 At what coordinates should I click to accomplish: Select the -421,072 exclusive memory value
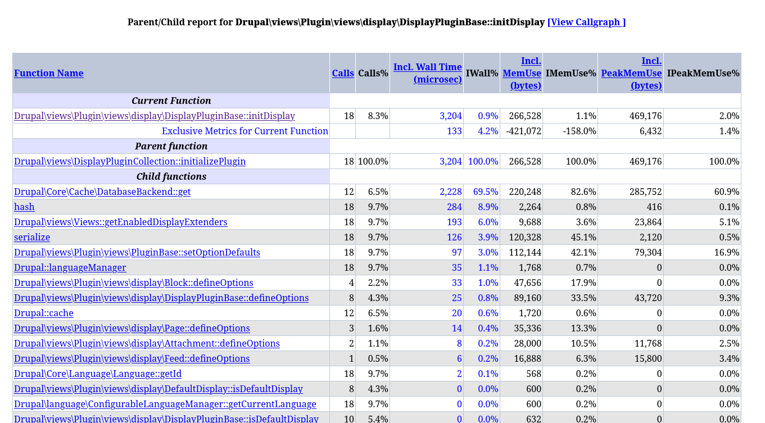525,131
